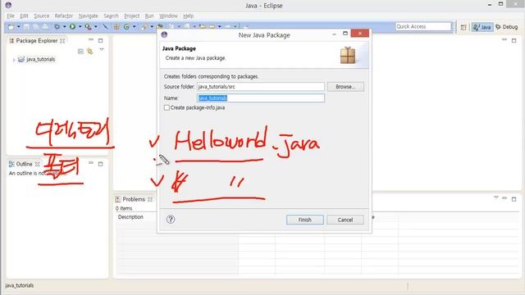
Task: Open the Refactor menu
Action: coord(64,16)
